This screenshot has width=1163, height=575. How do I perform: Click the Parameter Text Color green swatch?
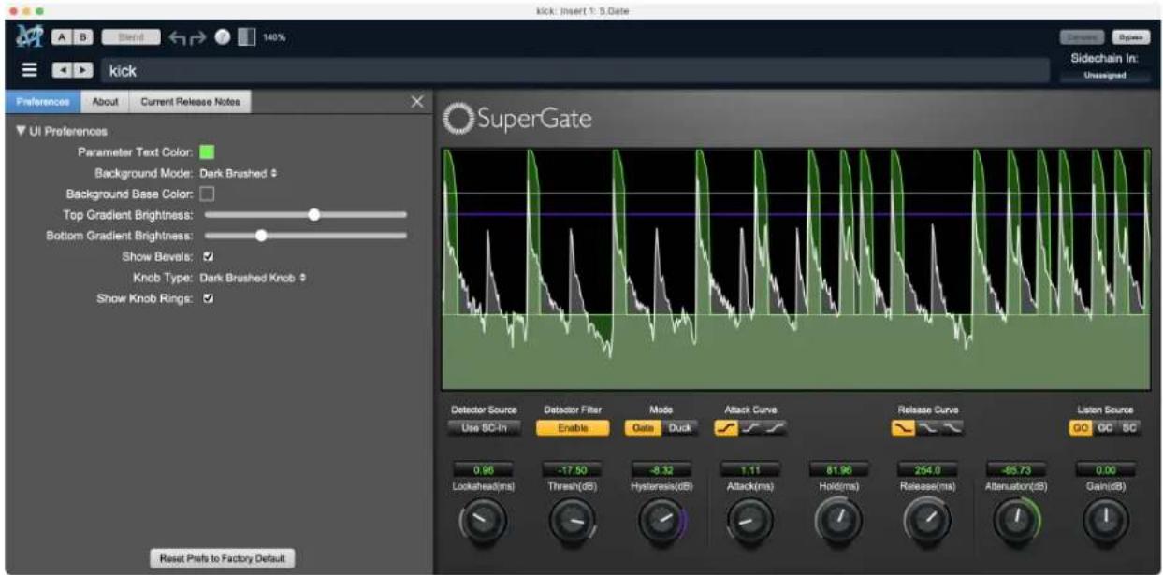[207, 151]
